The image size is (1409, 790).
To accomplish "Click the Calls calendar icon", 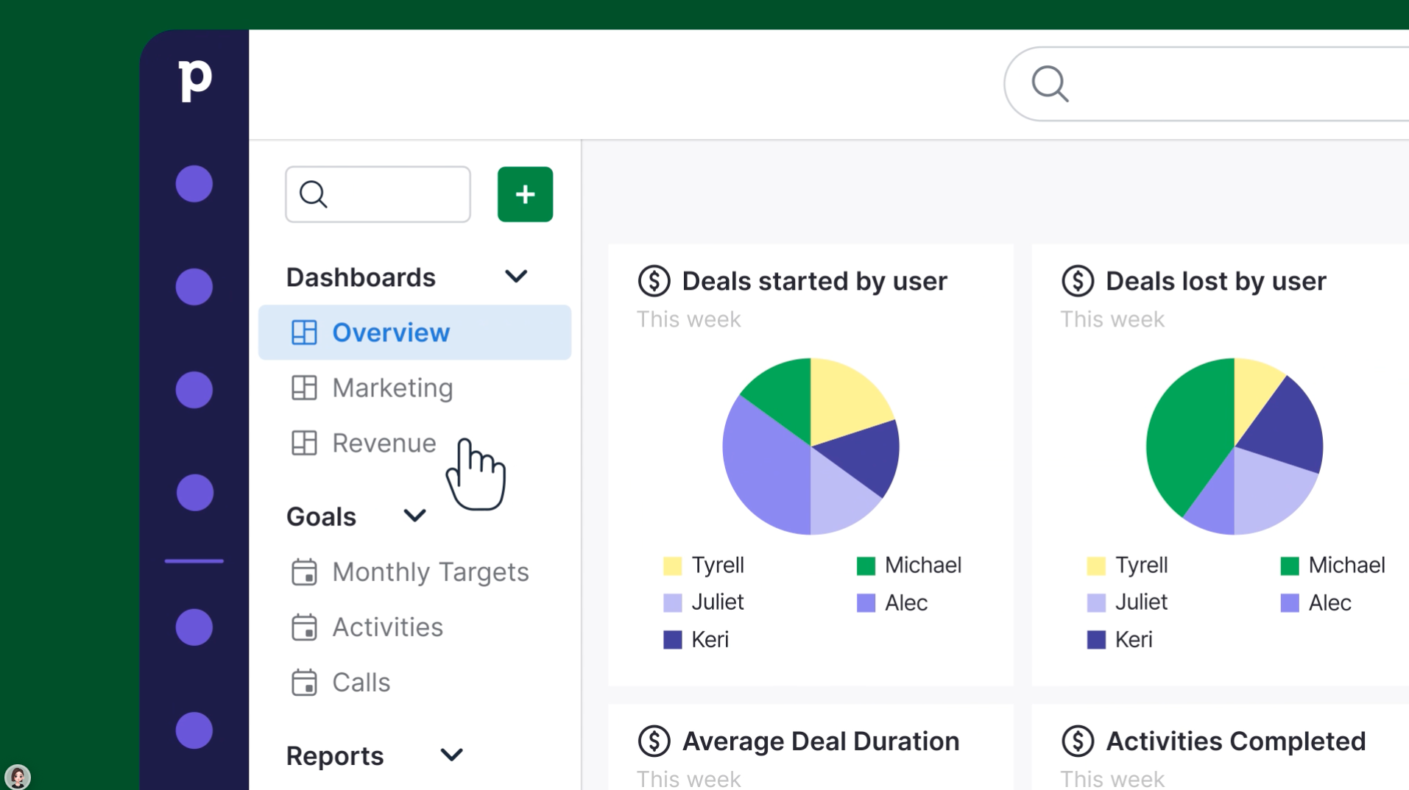I will (304, 682).
